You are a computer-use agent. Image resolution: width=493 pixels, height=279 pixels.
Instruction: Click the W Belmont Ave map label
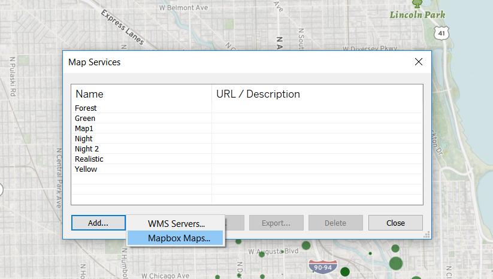pos(184,8)
